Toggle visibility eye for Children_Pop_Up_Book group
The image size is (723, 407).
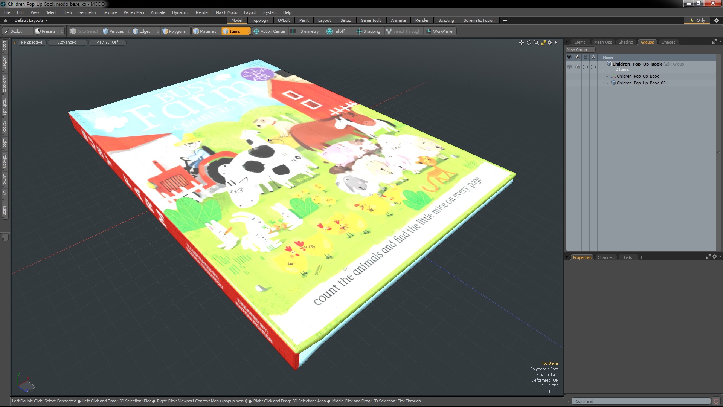click(x=569, y=67)
